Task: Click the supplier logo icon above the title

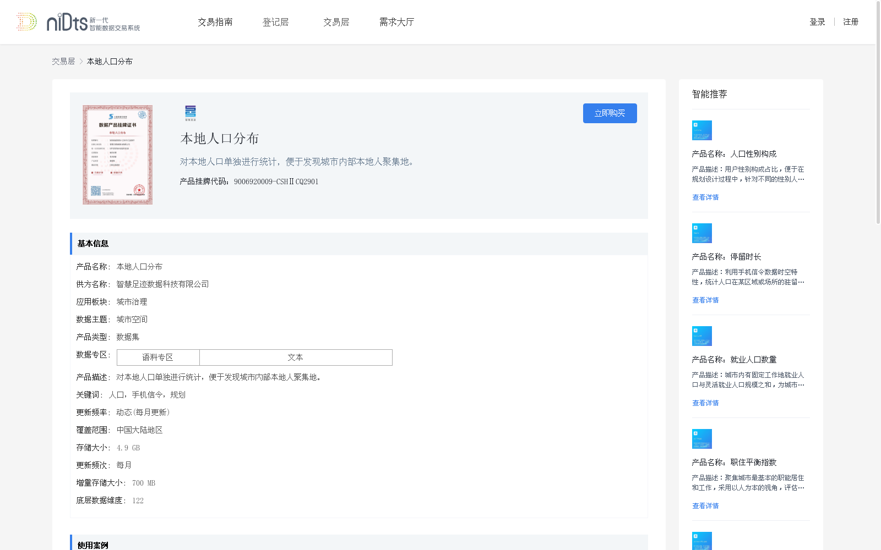Action: click(x=191, y=113)
